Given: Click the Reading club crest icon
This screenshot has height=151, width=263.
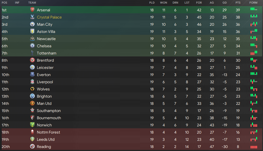Looking at the screenshot, I should point(32,146).
